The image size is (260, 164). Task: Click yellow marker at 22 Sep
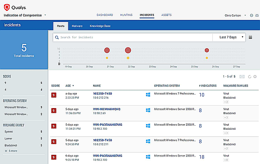coord(128,58)
